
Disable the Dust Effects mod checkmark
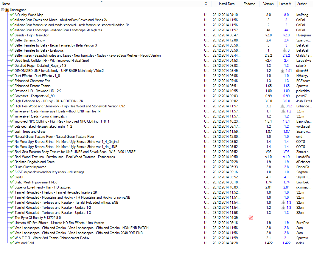click(12, 75)
